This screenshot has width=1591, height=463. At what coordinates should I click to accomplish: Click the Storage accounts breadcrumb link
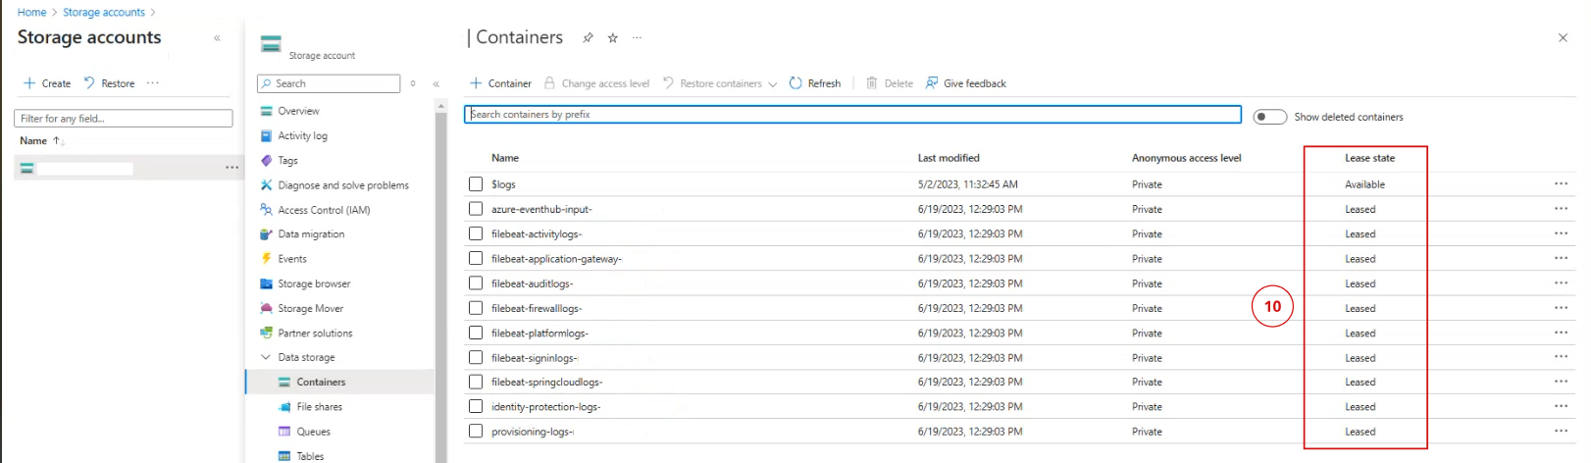coord(104,13)
